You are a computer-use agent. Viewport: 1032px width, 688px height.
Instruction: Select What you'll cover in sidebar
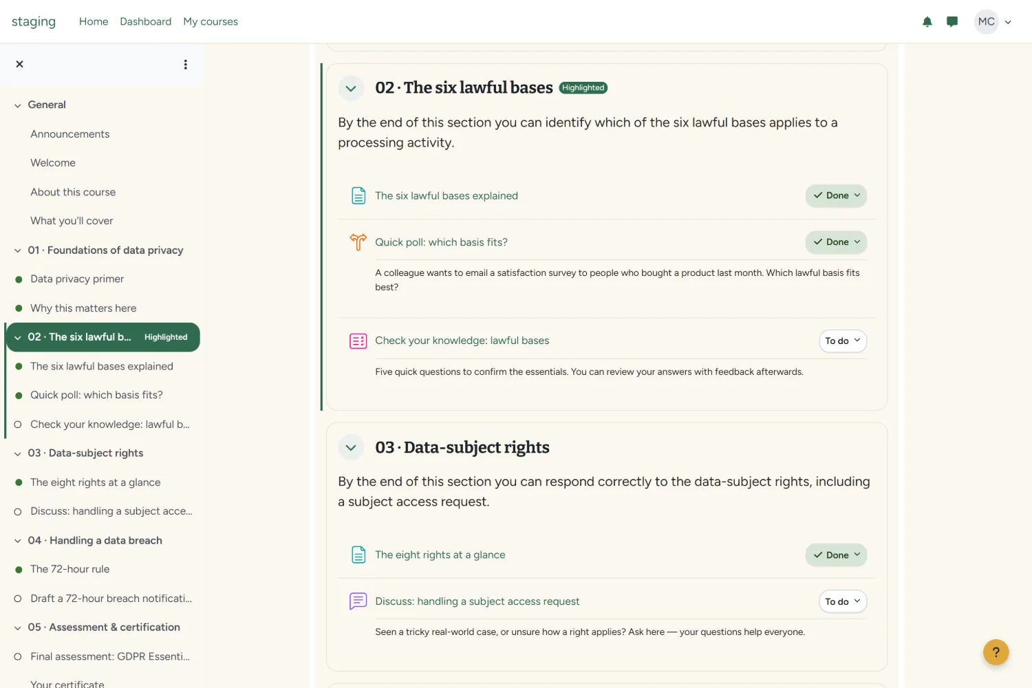[72, 221]
